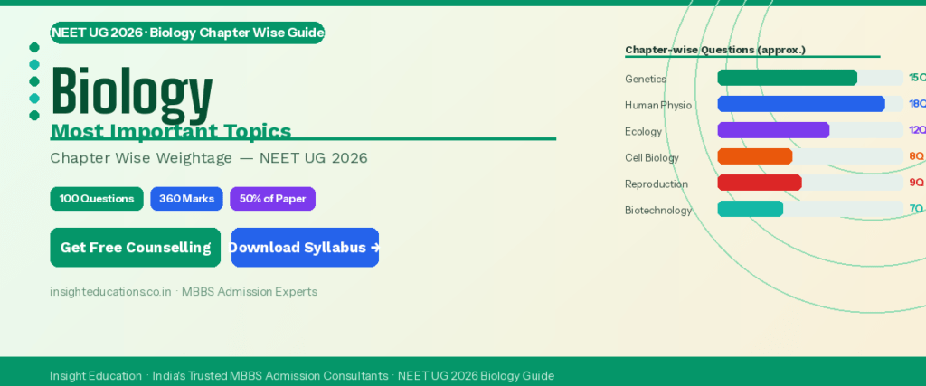Click the teal Biotechnology bar

pyautogui.click(x=750, y=209)
